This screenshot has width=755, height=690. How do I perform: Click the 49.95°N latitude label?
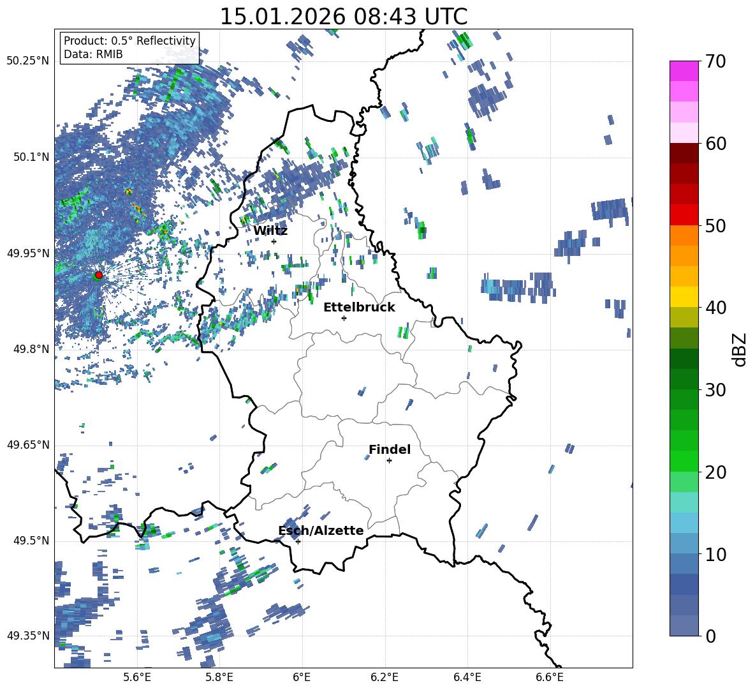click(x=28, y=253)
